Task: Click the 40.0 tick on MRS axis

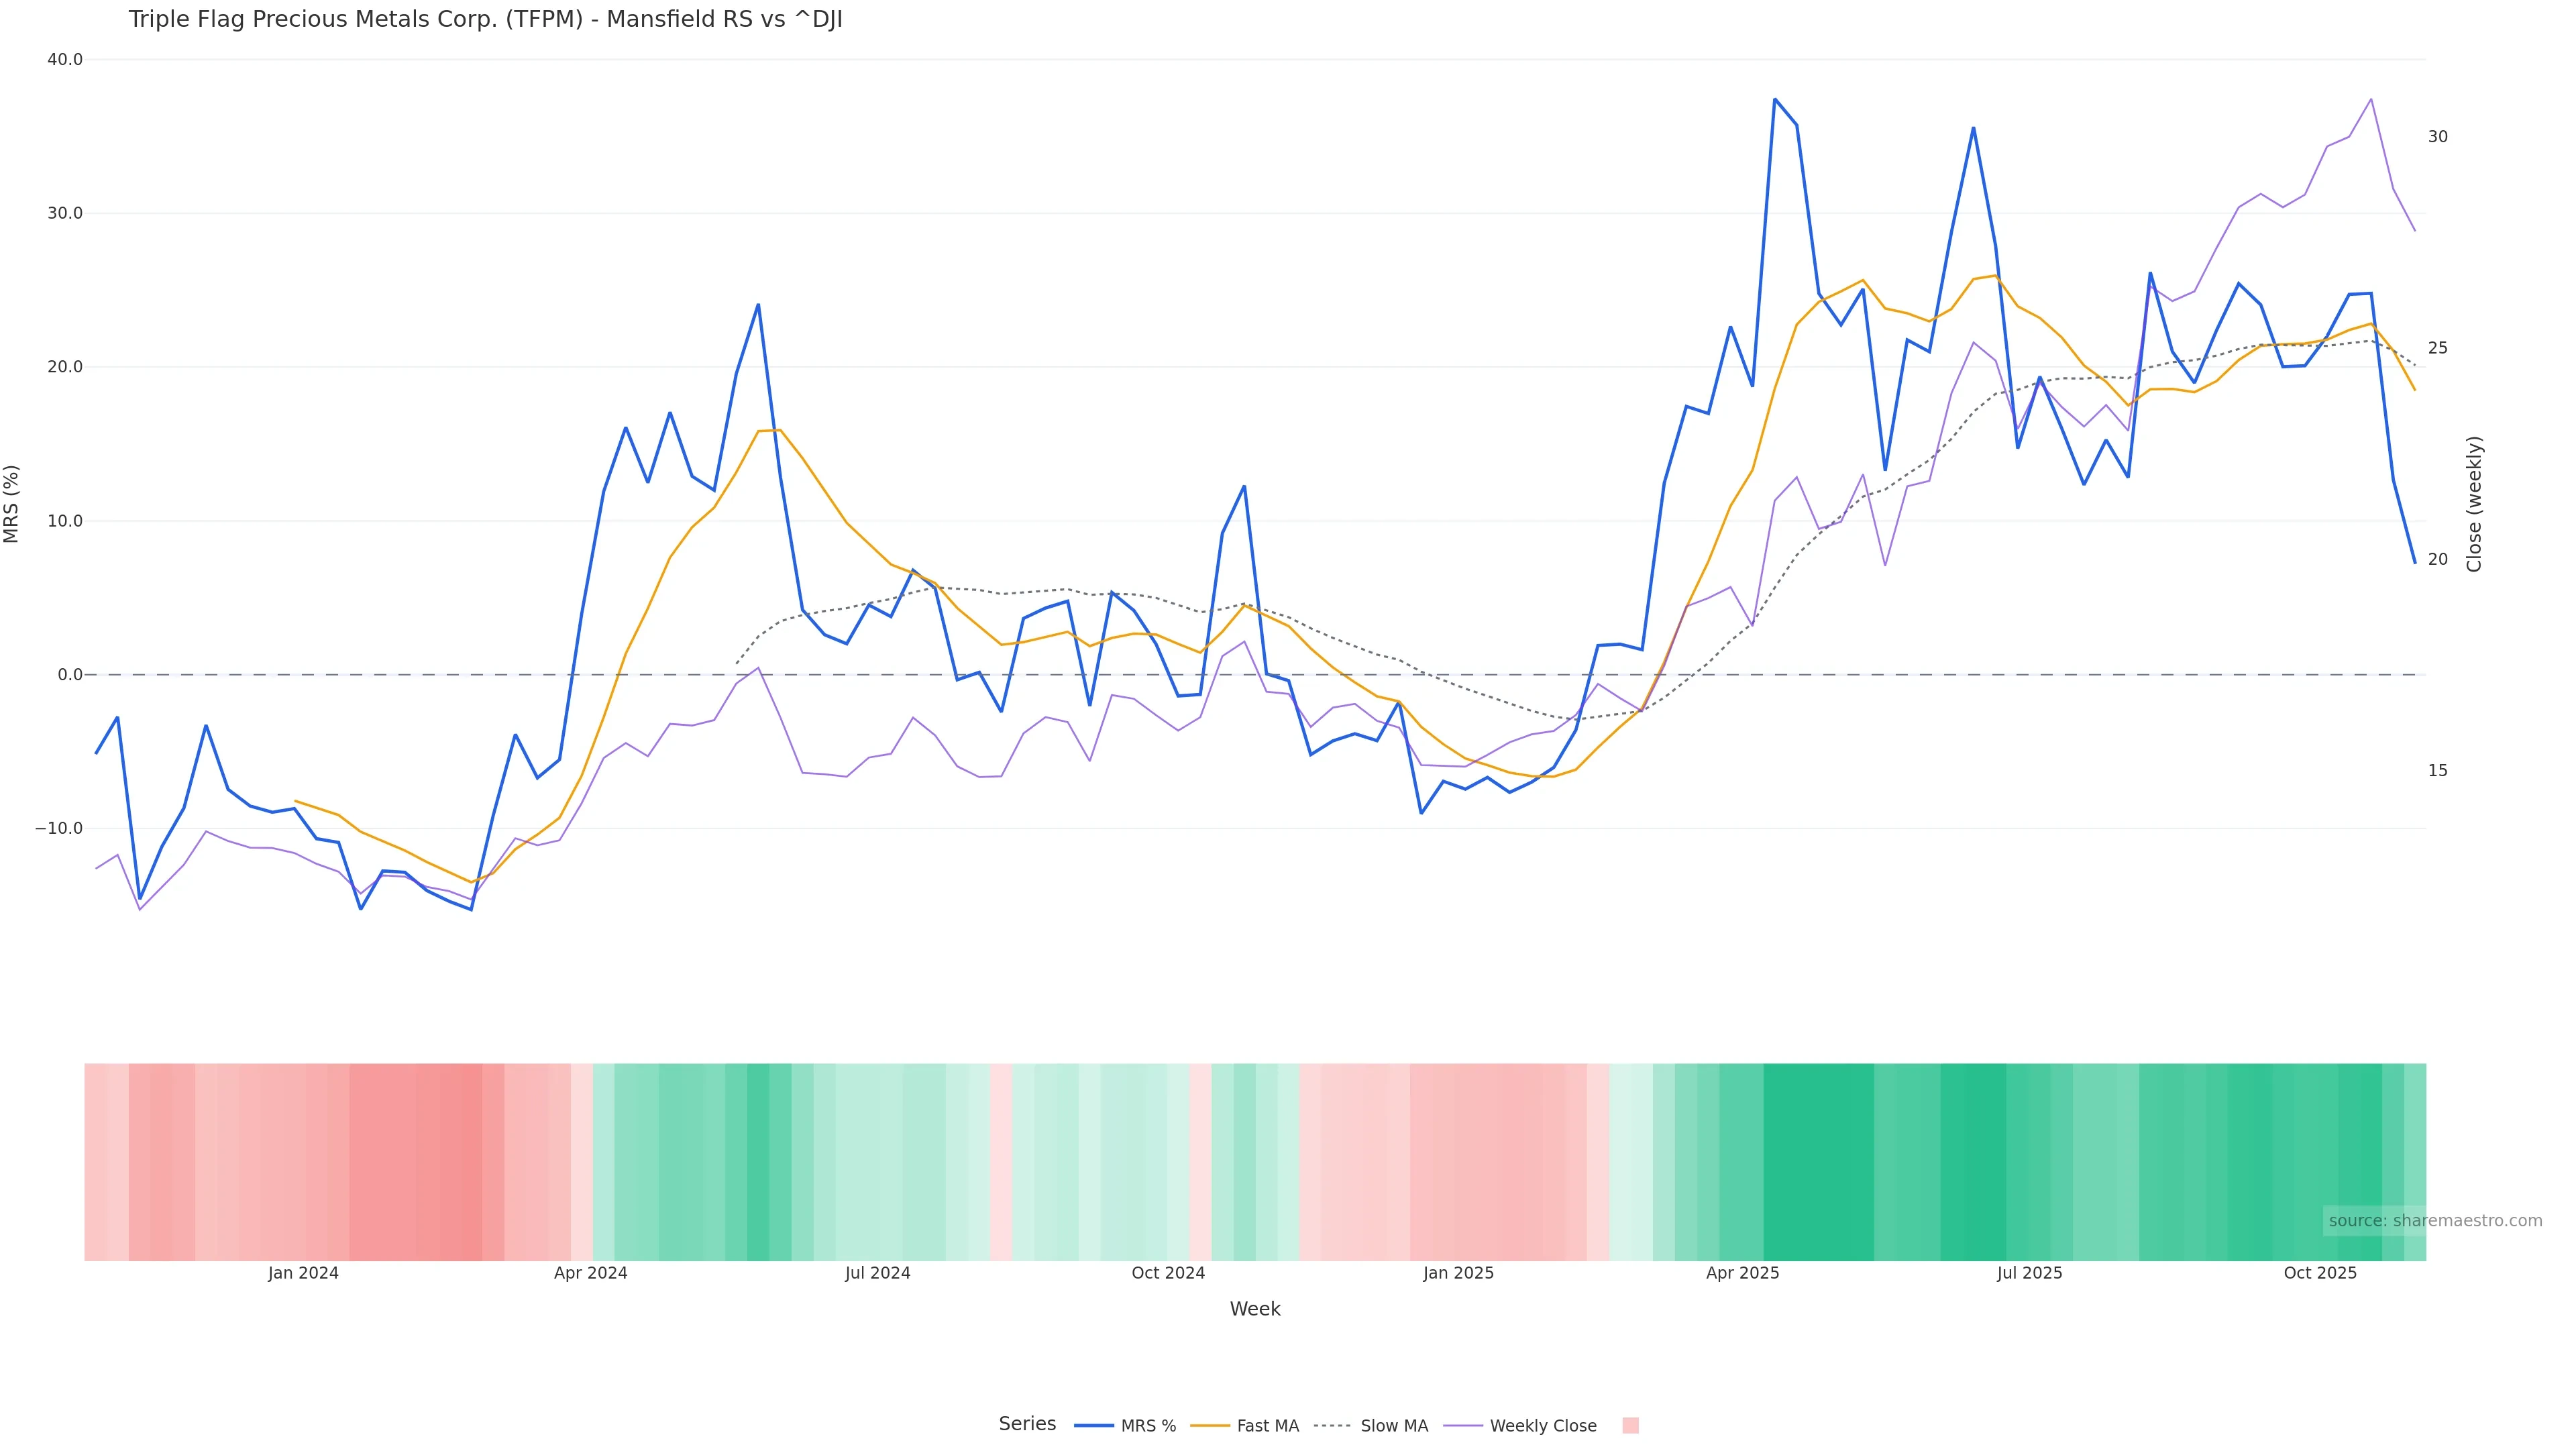Action: [65, 60]
